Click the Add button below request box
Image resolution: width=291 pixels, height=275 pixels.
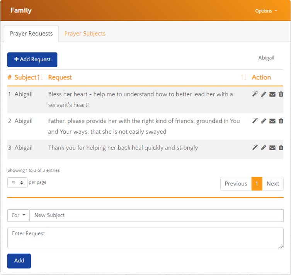[x=19, y=261]
